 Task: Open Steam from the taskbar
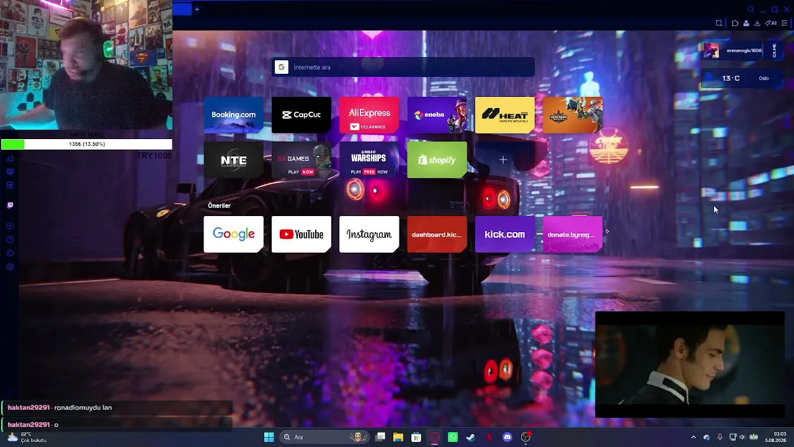tap(471, 437)
